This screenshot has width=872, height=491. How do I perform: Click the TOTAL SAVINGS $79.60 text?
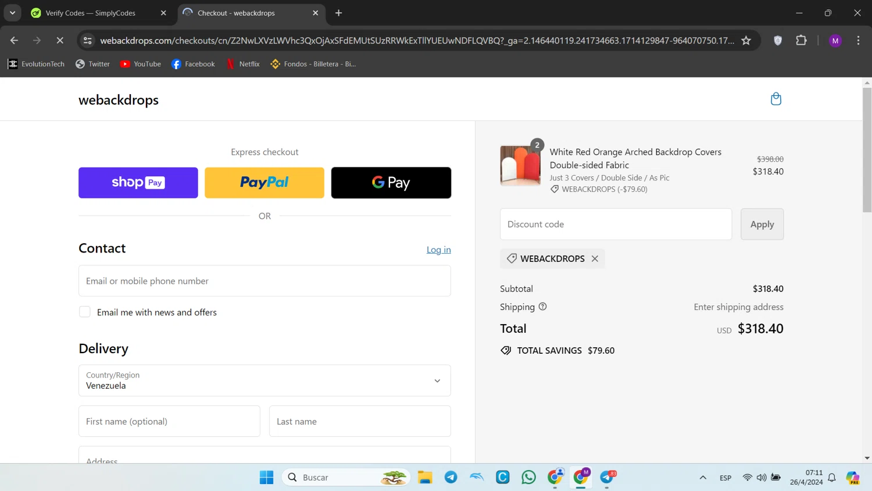coord(566,351)
